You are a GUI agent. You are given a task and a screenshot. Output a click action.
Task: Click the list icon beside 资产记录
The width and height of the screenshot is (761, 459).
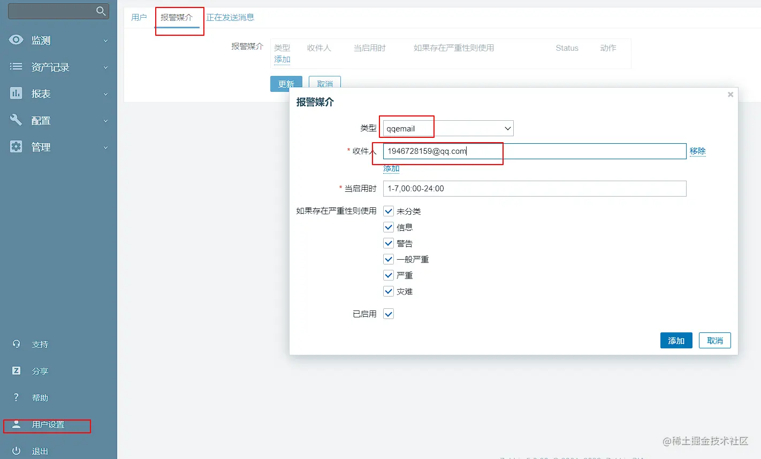[16, 66]
